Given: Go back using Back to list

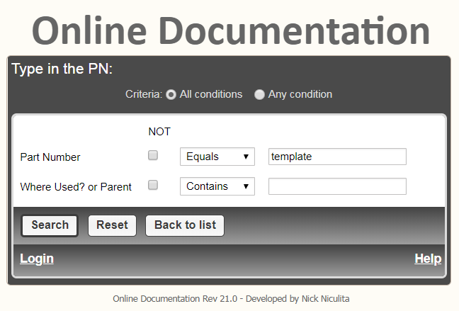Looking at the screenshot, I should 185,225.
